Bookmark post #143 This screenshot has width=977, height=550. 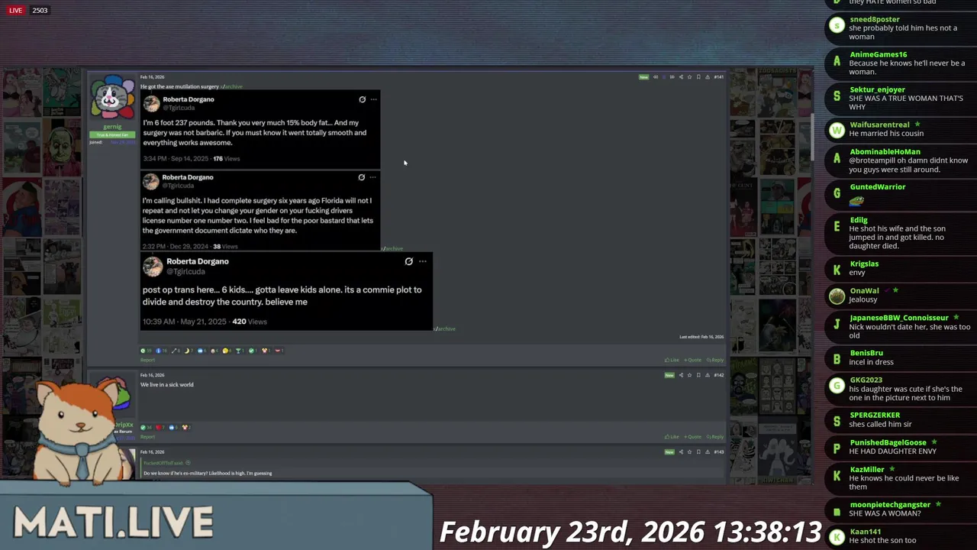pyautogui.click(x=698, y=451)
